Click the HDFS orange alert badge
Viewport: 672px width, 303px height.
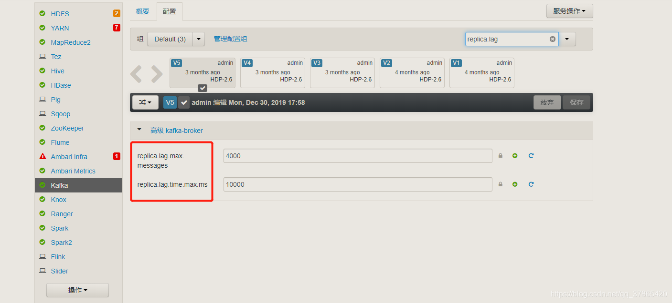[x=117, y=13]
